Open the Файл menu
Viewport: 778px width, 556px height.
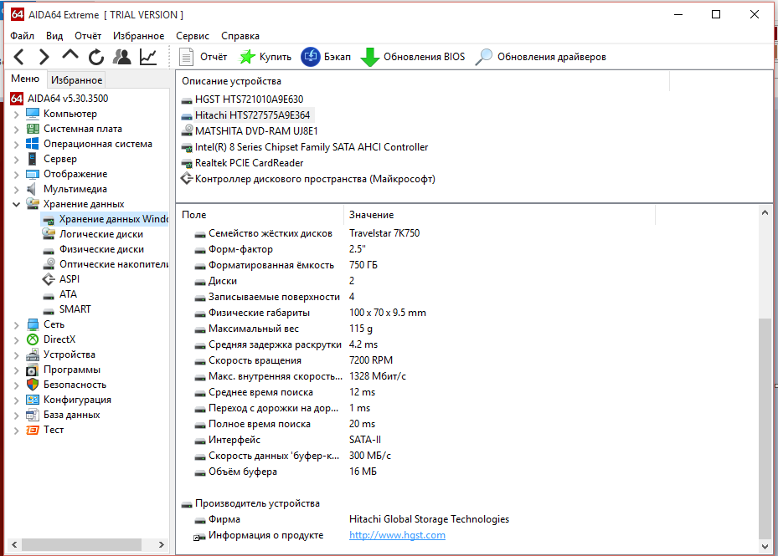(23, 36)
